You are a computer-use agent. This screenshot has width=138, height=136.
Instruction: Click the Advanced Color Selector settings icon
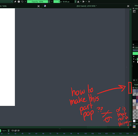pyautogui.click(x=134, y=11)
